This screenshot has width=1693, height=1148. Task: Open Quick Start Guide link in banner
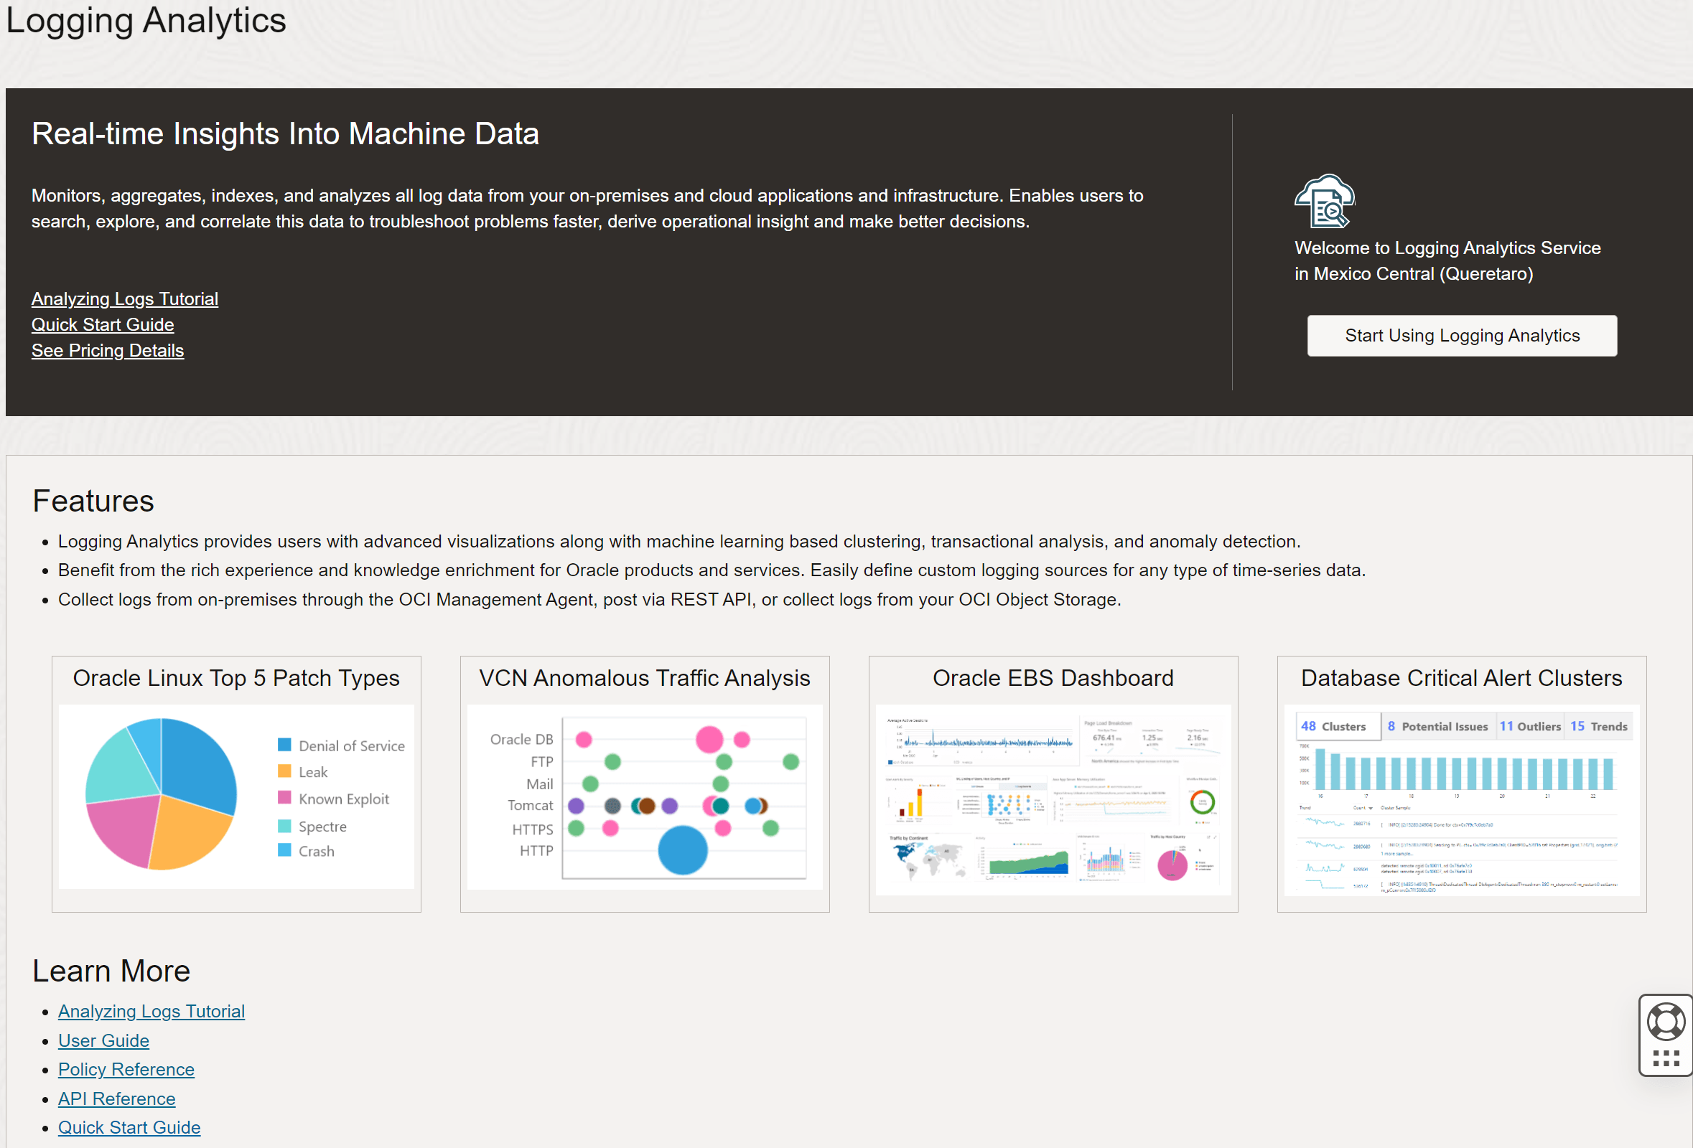[x=103, y=325]
